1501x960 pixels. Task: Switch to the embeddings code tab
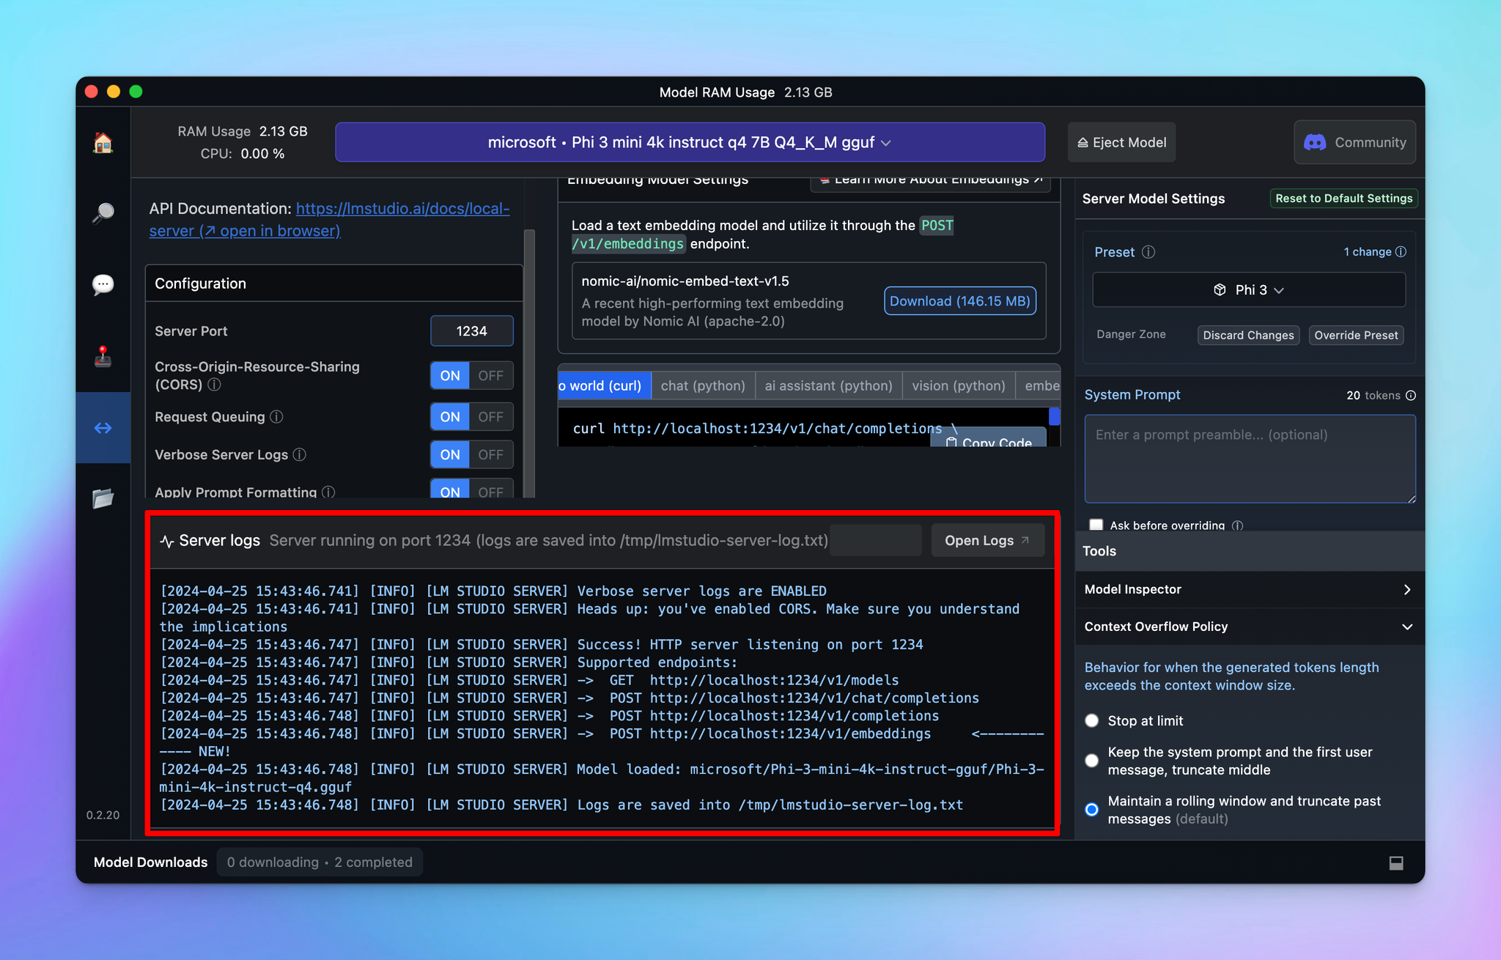click(1039, 385)
